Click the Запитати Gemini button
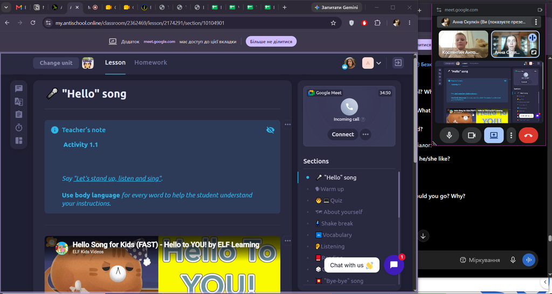This screenshot has height=294, width=552. pos(337,8)
